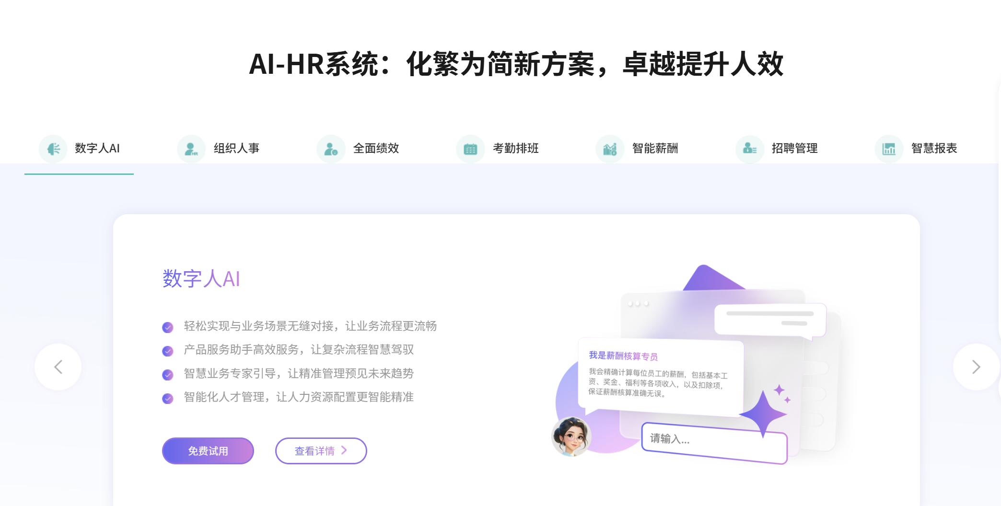Click the checkmark beside 智能化人才管理
This screenshot has height=506, width=1001.
[x=168, y=397]
